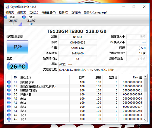Click the CrystalDiskInfo app icon in title bar
152x128 pixels.
tap(7, 7)
